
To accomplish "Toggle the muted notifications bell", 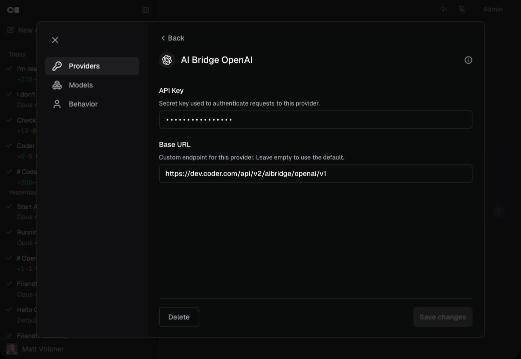I will 462,9.
